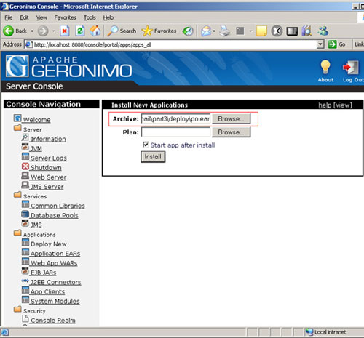Open the Forward button history dropdown
The height and width of the screenshot is (338, 364).
54,31
